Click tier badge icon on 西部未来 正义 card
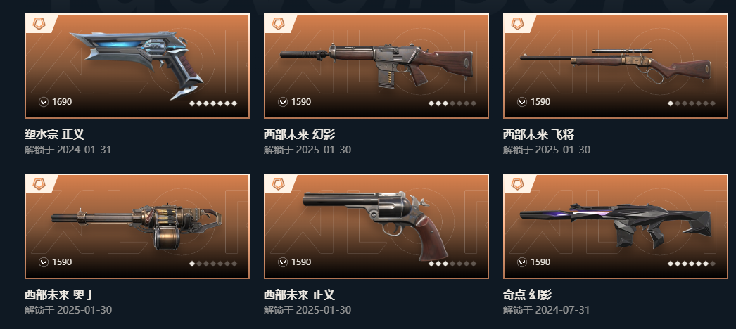The image size is (736, 329). [279, 183]
